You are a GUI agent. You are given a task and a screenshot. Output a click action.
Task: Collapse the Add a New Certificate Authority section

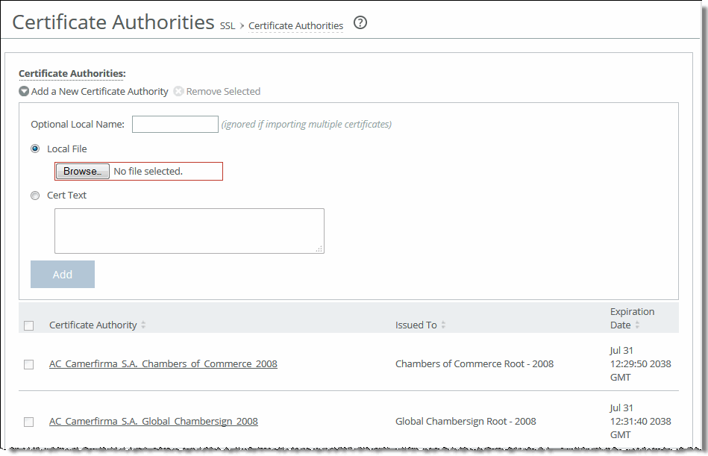pos(99,90)
